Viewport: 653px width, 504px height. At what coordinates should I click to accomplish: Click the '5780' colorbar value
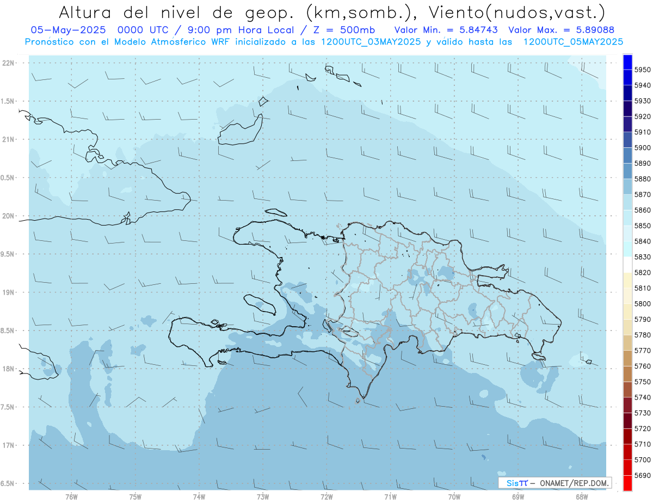[x=643, y=335]
